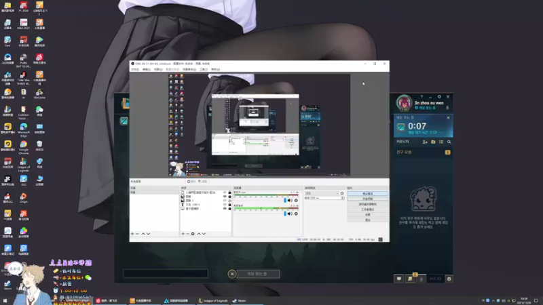Open the scene transition type dropdown

(x=322, y=193)
